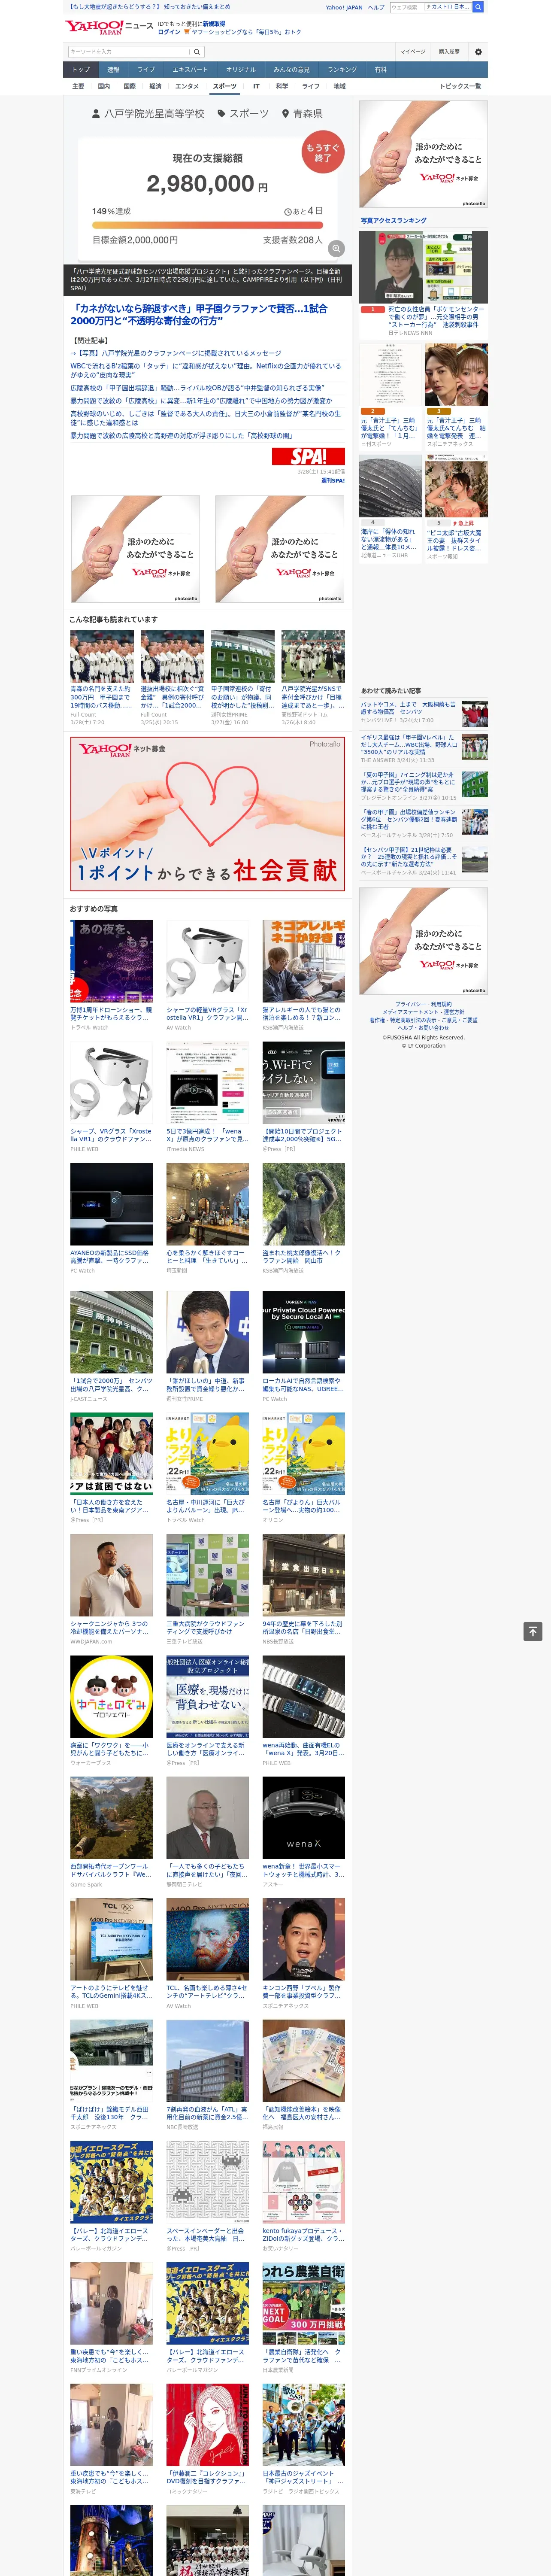This screenshot has height=2576, width=551.
Task: Click the top-right Yahoo ネット募金 ad
Action: (423, 154)
